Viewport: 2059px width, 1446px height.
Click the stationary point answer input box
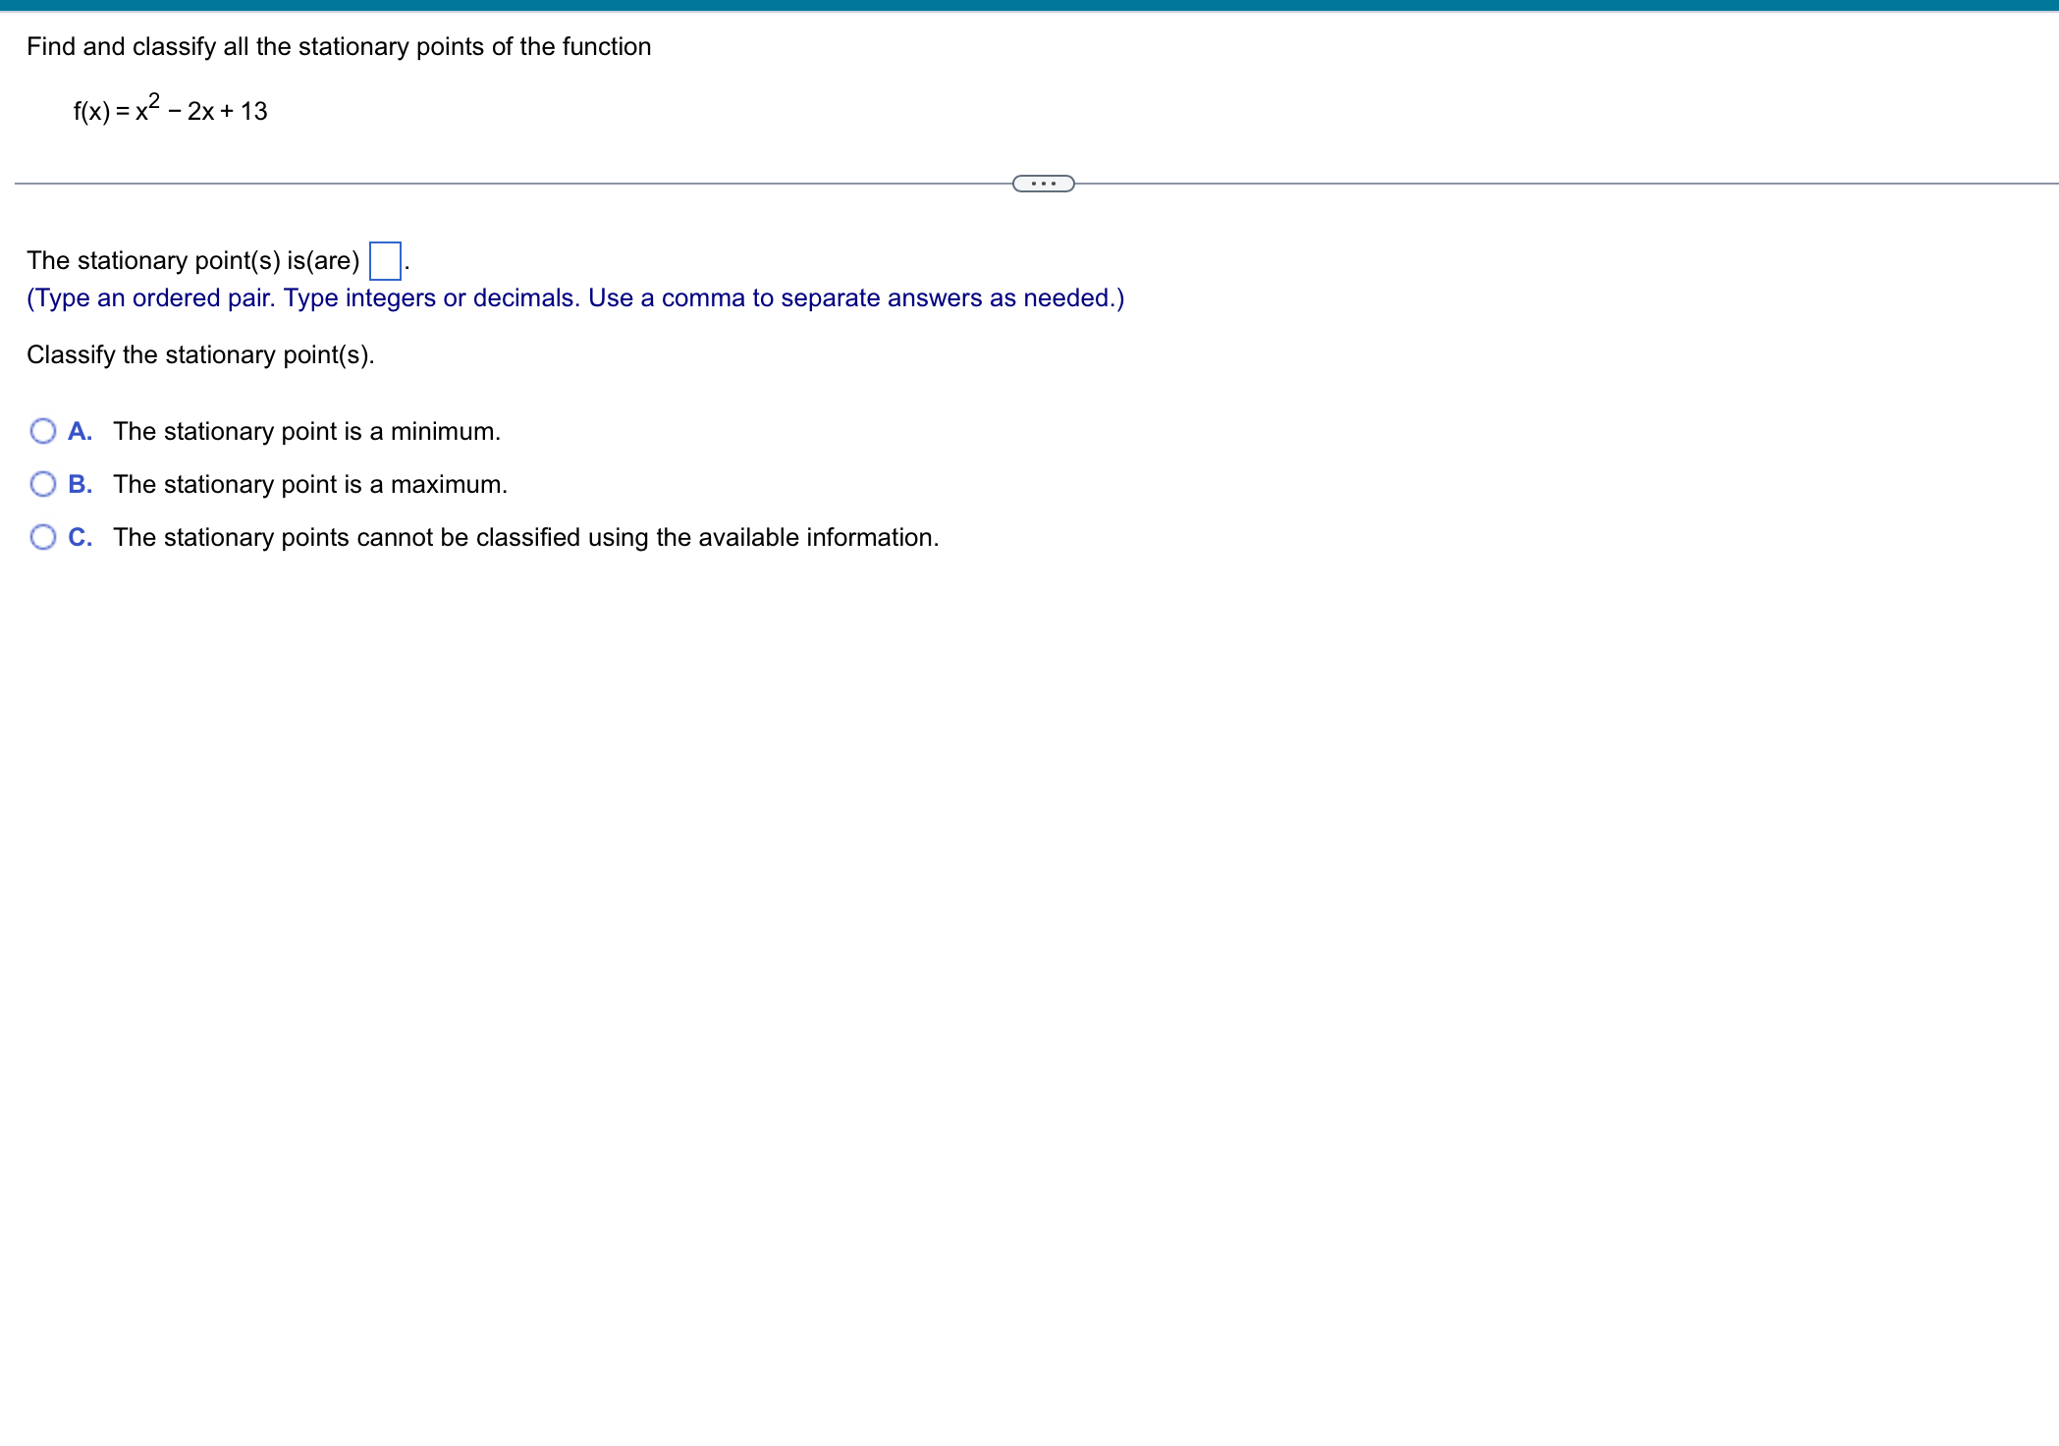pos(385,261)
